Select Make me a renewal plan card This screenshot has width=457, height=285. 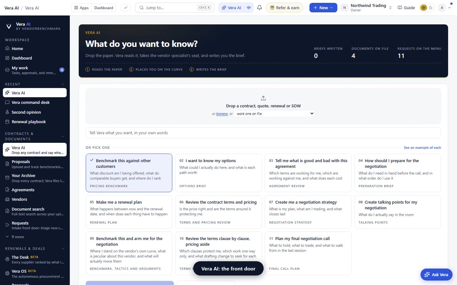[129, 212]
